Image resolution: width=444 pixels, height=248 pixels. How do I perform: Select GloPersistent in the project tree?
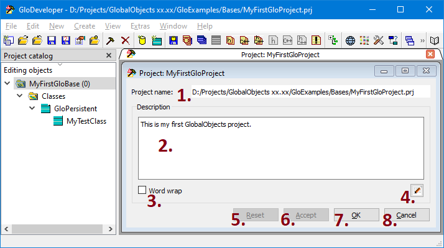click(76, 108)
